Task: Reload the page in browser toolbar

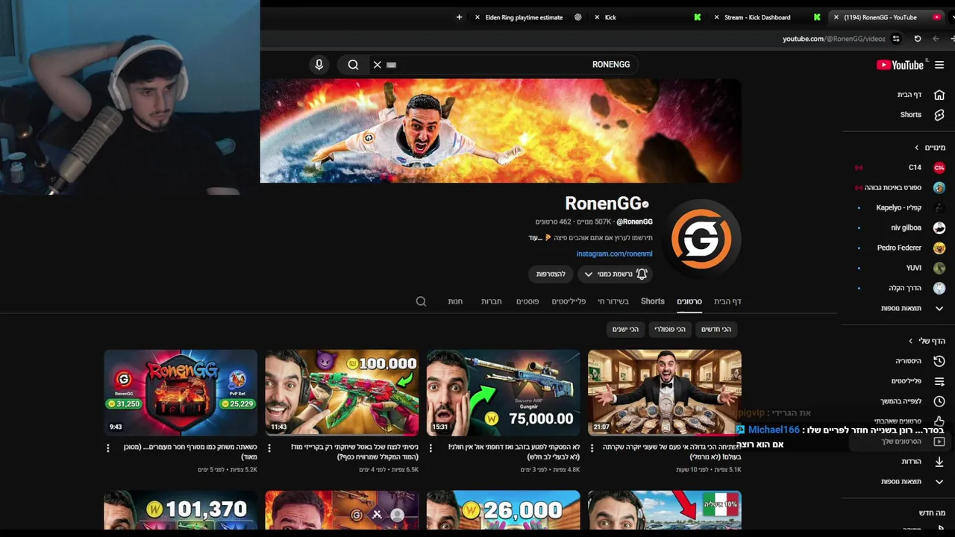Action: pos(918,39)
